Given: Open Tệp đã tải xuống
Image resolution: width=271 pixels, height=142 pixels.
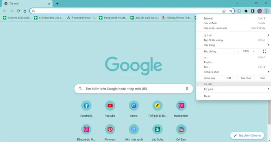Looking at the screenshot, I should pyautogui.click(x=233, y=40).
